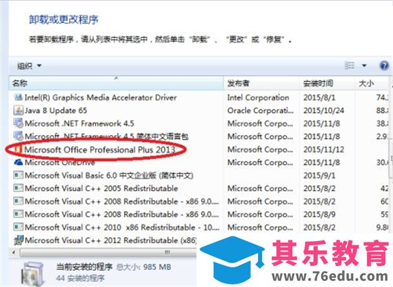Click install date 2015/11/12
The height and width of the screenshot is (287, 393).
[x=324, y=149]
